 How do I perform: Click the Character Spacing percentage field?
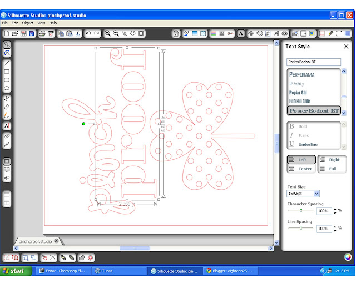(x=324, y=211)
